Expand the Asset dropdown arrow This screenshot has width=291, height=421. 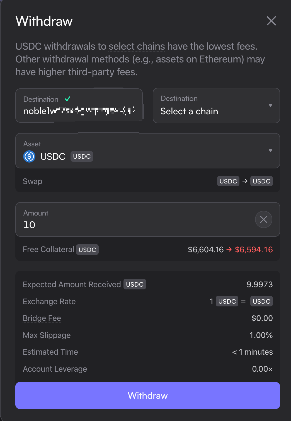tap(270, 151)
